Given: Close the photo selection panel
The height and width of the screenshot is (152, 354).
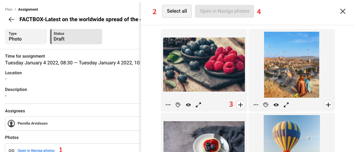Looking at the screenshot, I should [x=343, y=11].
